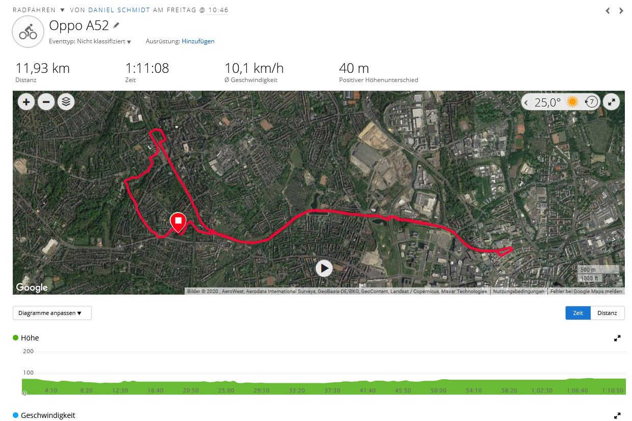The image size is (632, 421).
Task: Zoom in on the map with plus button
Action: (26, 102)
